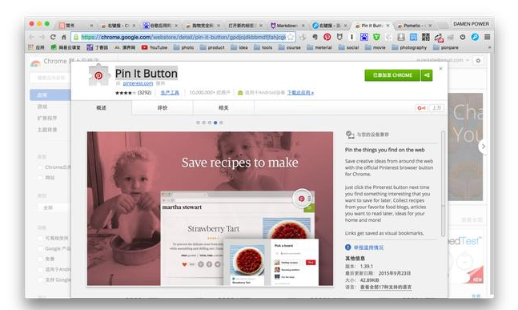Go back with the back arrow
The width and height of the screenshot is (518, 310).
click(x=31, y=37)
